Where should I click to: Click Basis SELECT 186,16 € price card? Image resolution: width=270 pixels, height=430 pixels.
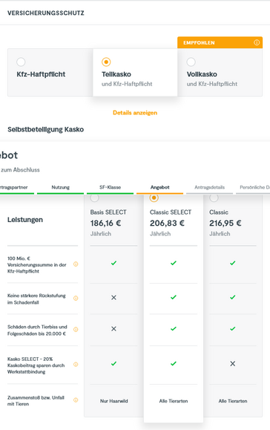coord(114,223)
